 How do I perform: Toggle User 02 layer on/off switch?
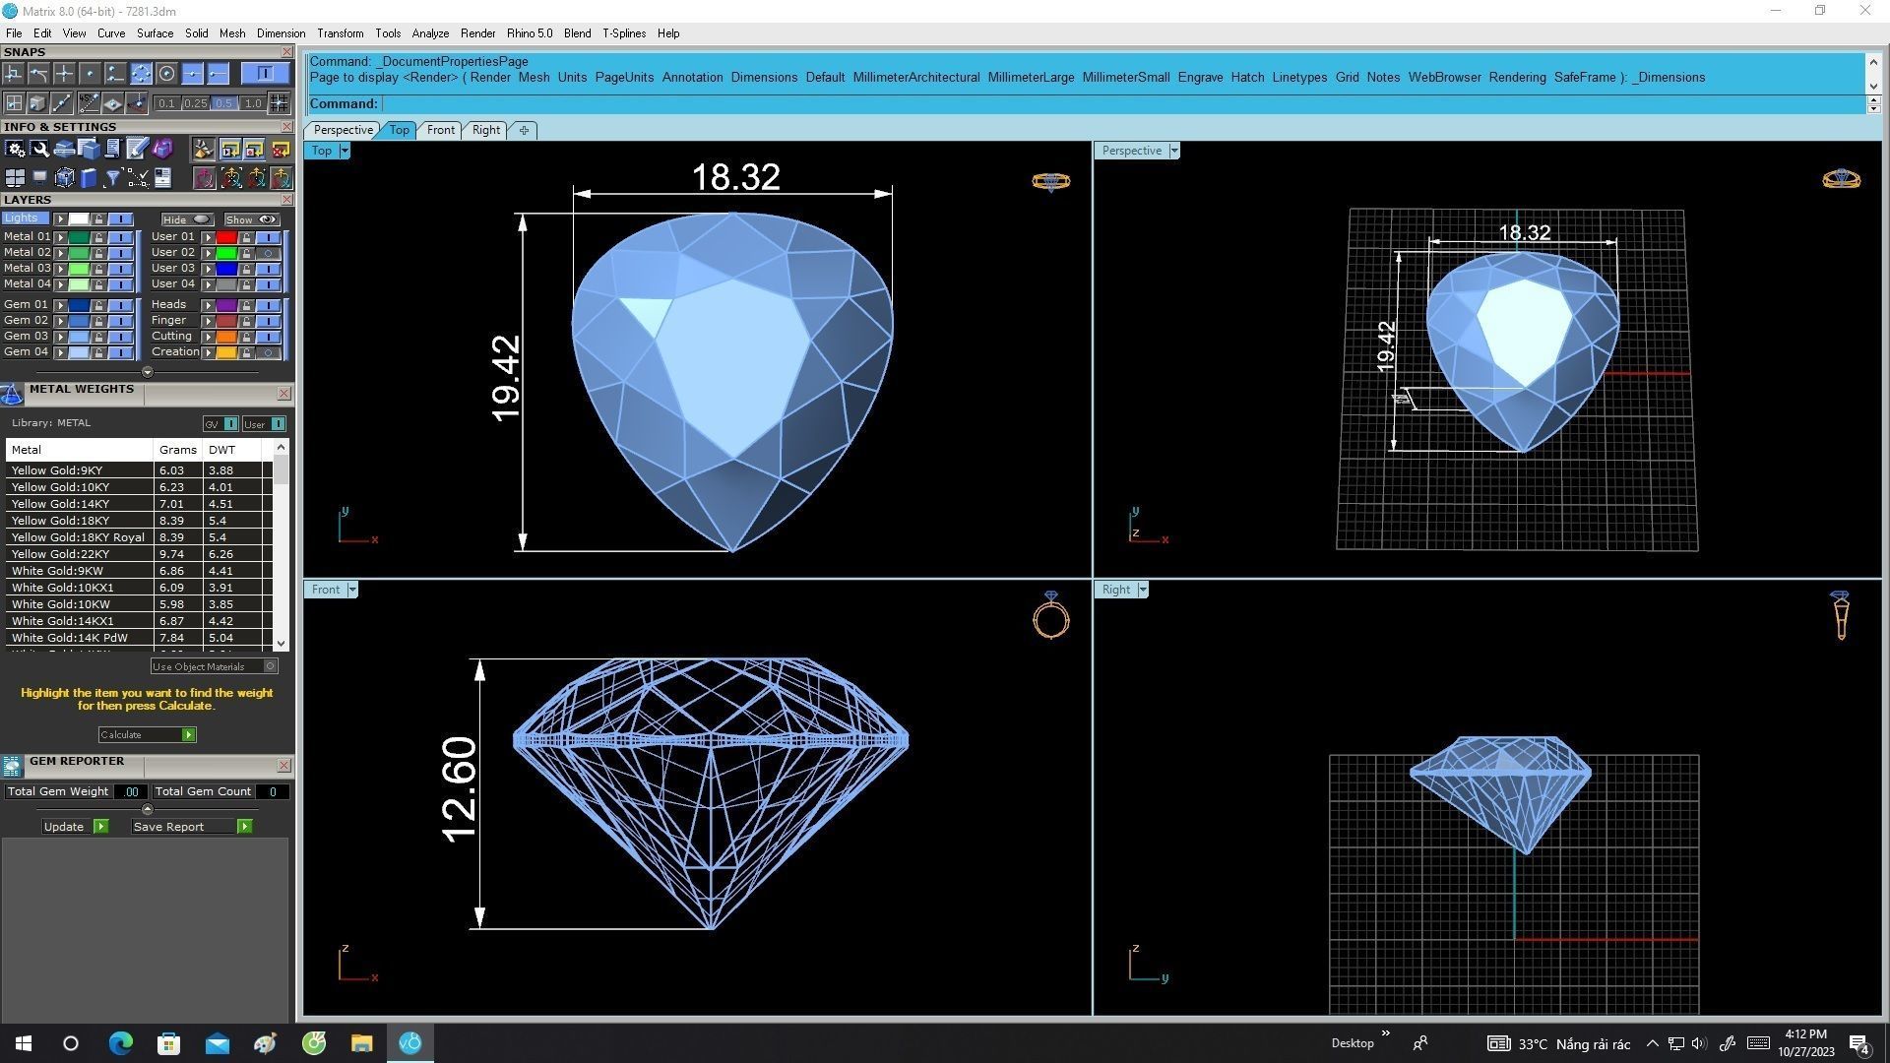point(268,253)
